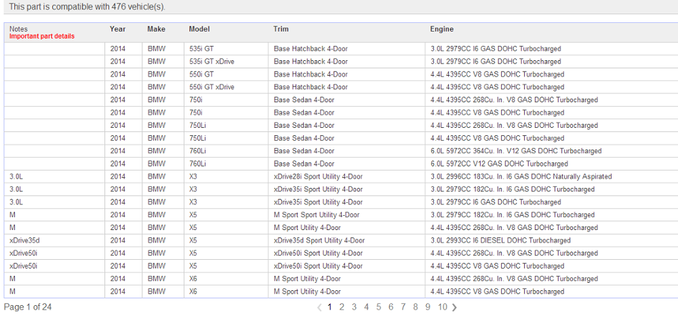Click the Engine column header
Viewport: 678px width, 320px height.
(x=442, y=29)
